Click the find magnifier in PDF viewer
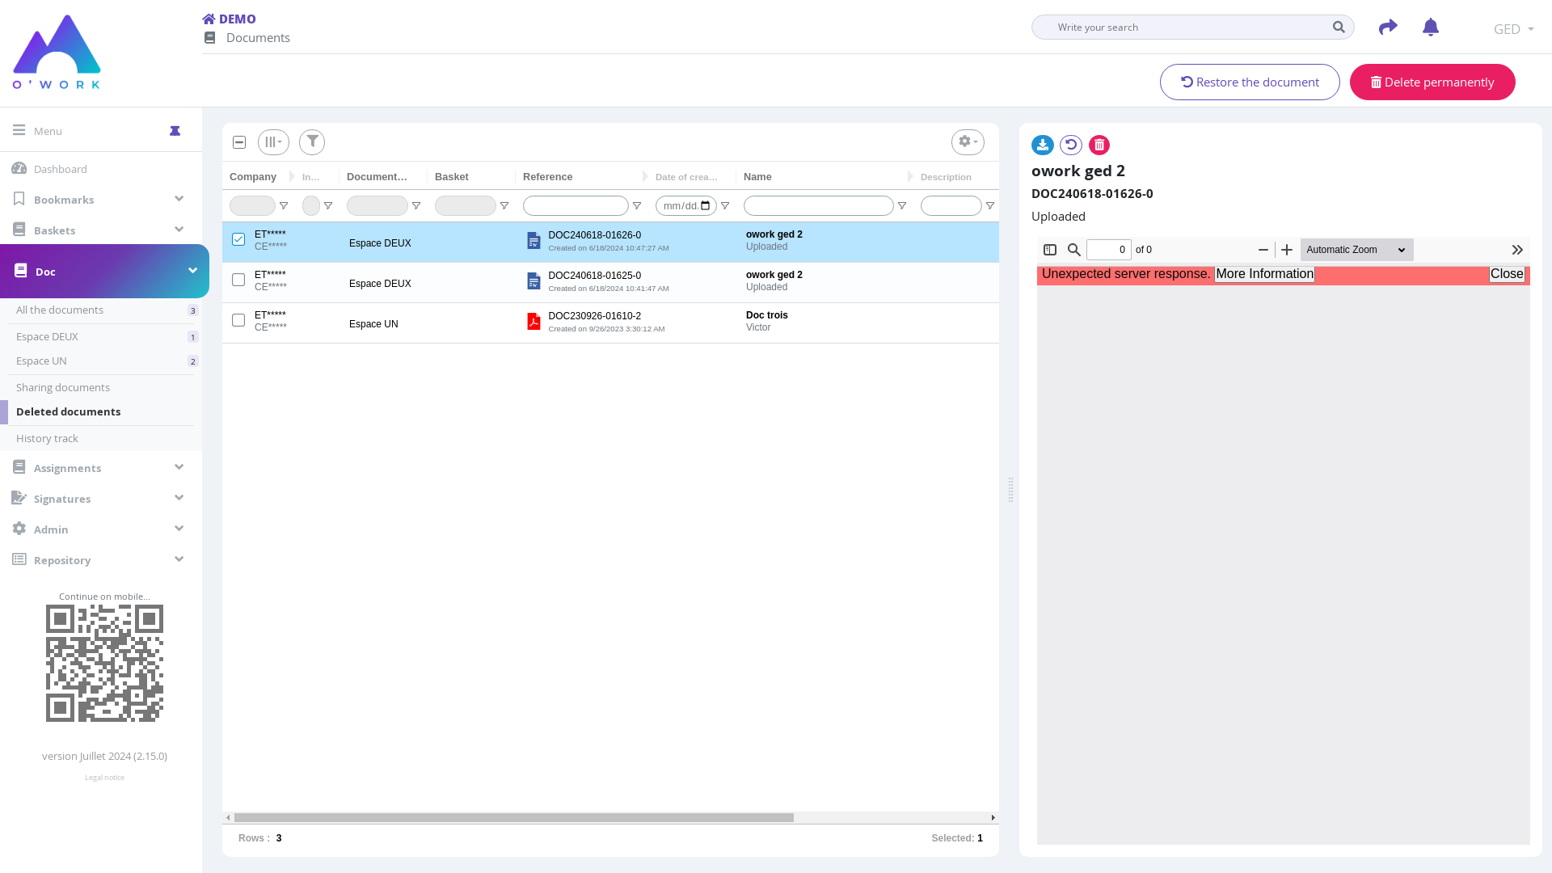 [x=1074, y=250]
